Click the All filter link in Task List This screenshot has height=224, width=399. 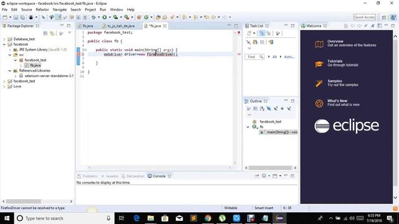pos(274,57)
